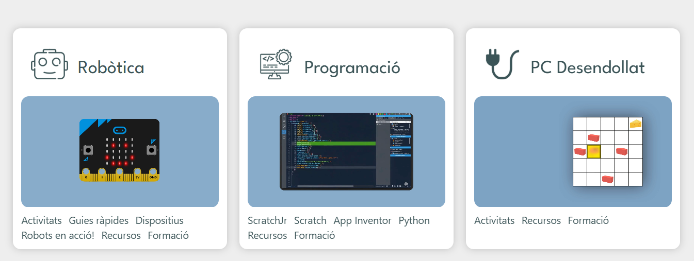
Task: Open the Robòtica heading
Action: tap(110, 67)
